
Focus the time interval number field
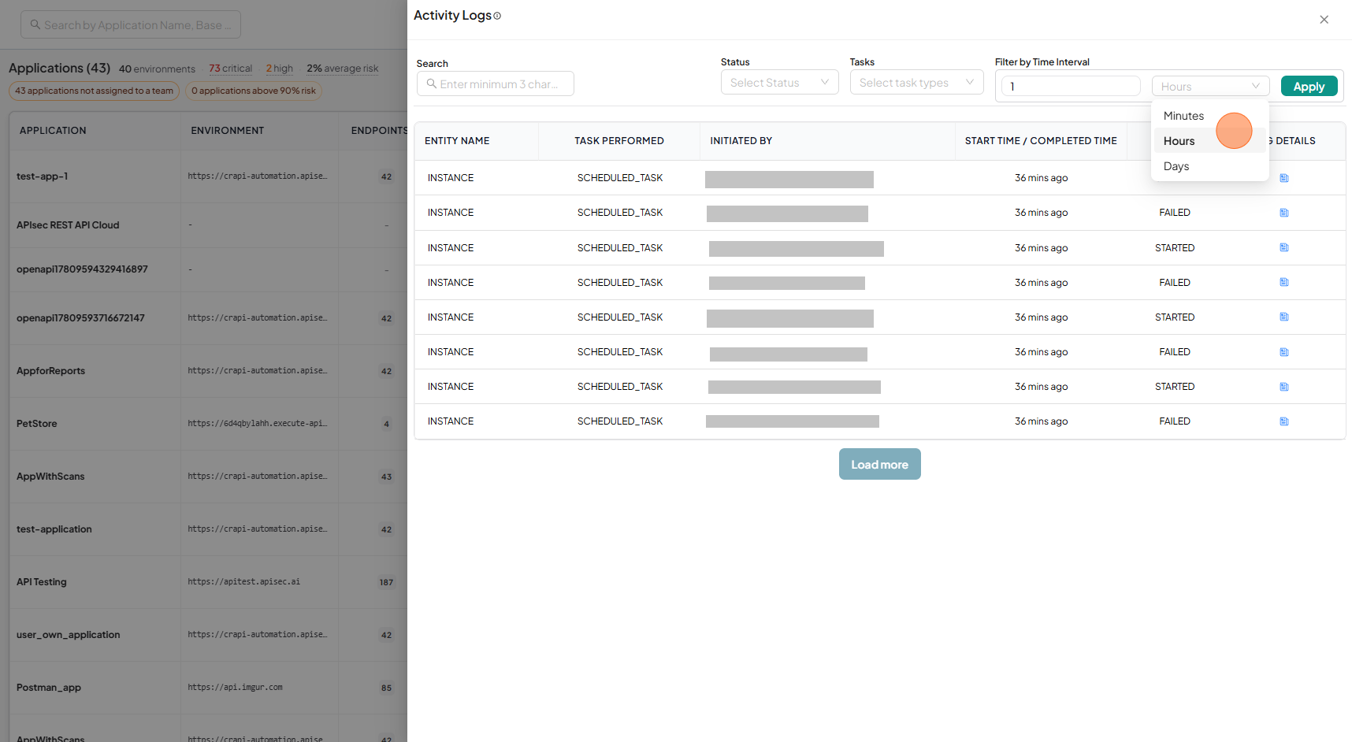coord(1070,86)
